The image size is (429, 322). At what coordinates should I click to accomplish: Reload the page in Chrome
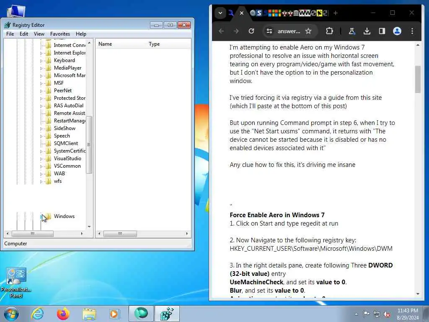tap(251, 31)
